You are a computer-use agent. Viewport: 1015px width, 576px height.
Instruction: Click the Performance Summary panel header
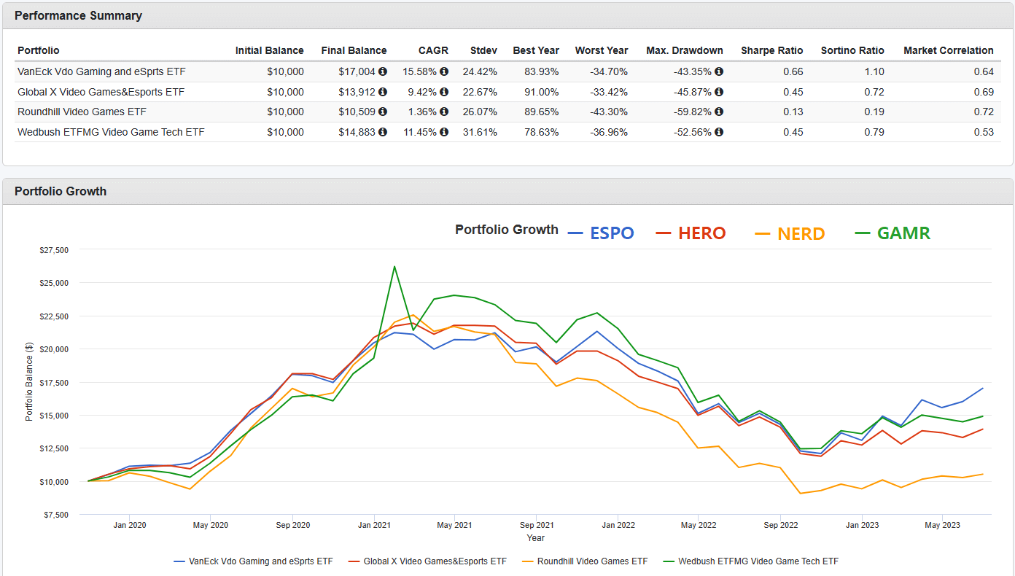pyautogui.click(x=507, y=16)
